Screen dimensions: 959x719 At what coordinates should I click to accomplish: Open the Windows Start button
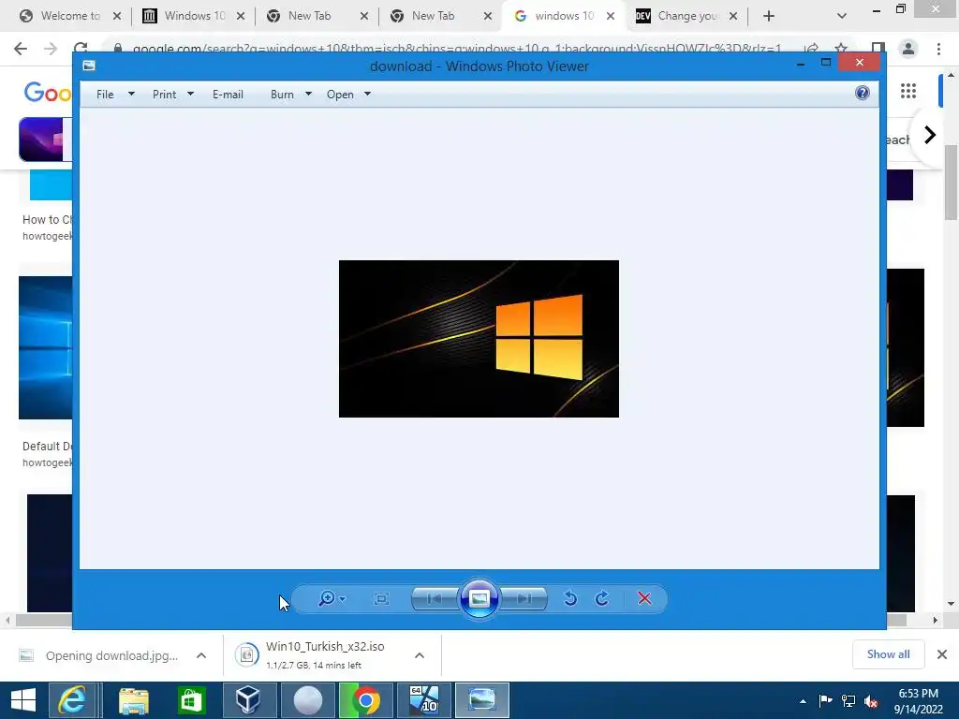23,700
